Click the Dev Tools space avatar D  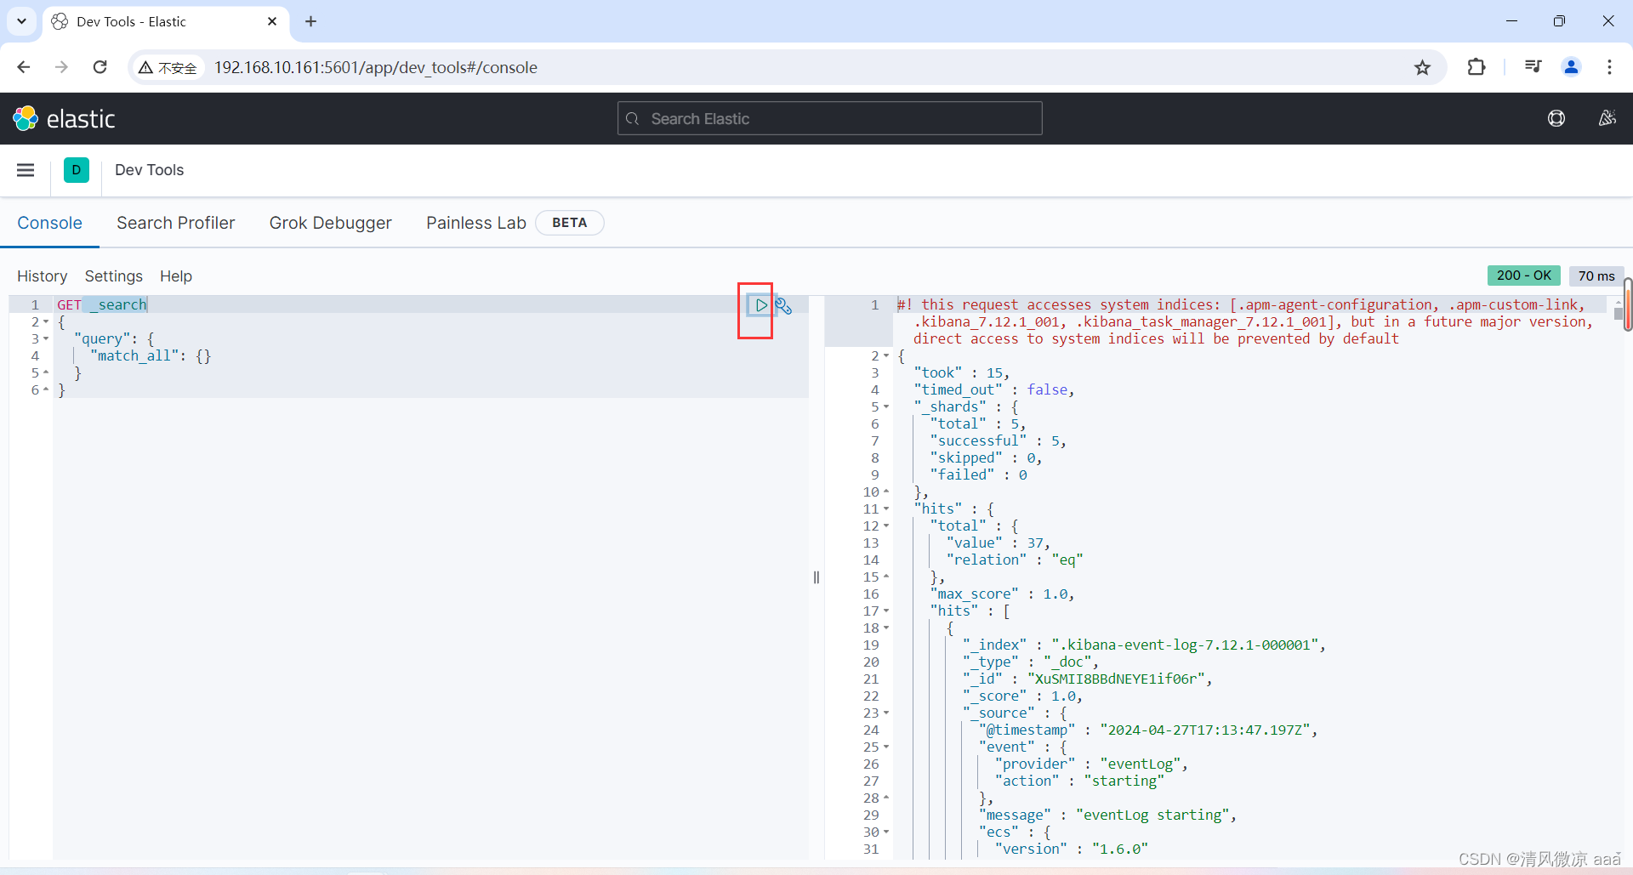click(77, 170)
